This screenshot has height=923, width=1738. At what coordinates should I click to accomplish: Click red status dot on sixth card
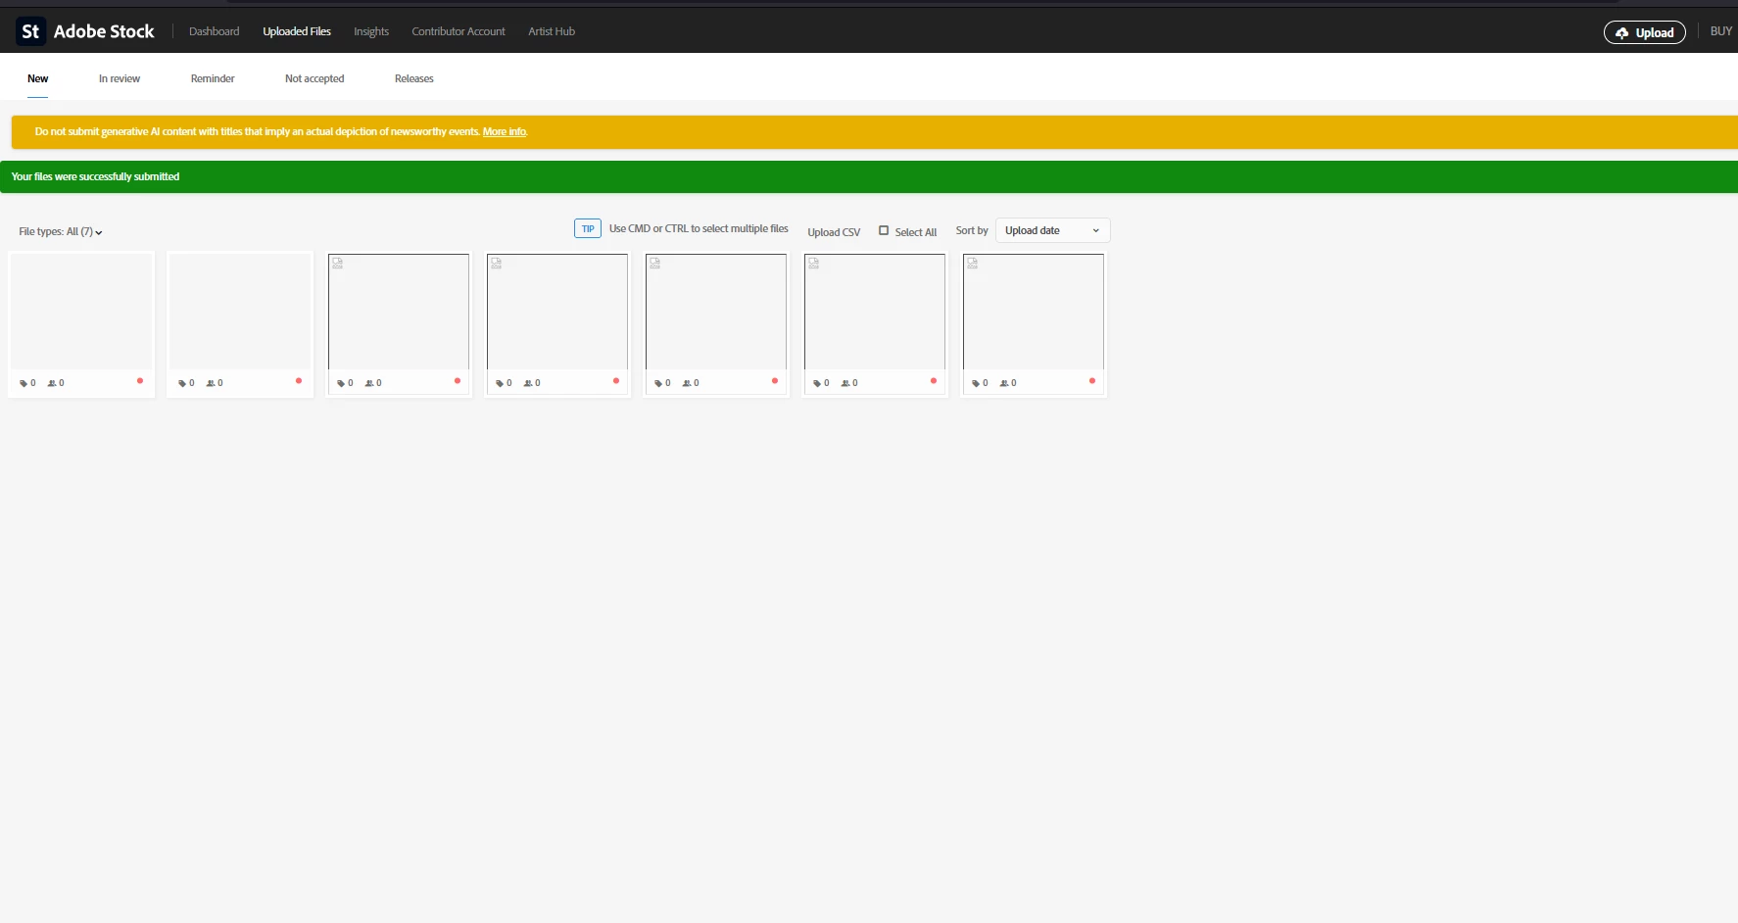coord(934,380)
